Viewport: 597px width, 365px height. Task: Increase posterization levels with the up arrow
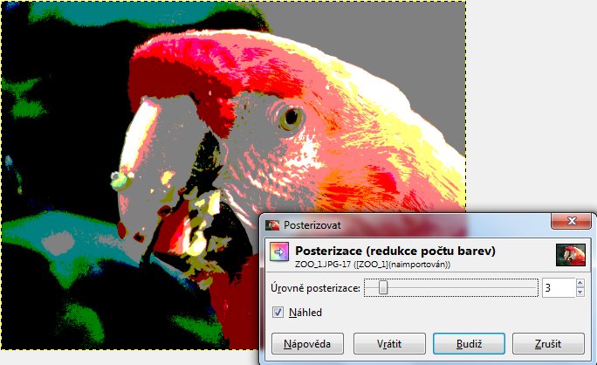coord(580,283)
